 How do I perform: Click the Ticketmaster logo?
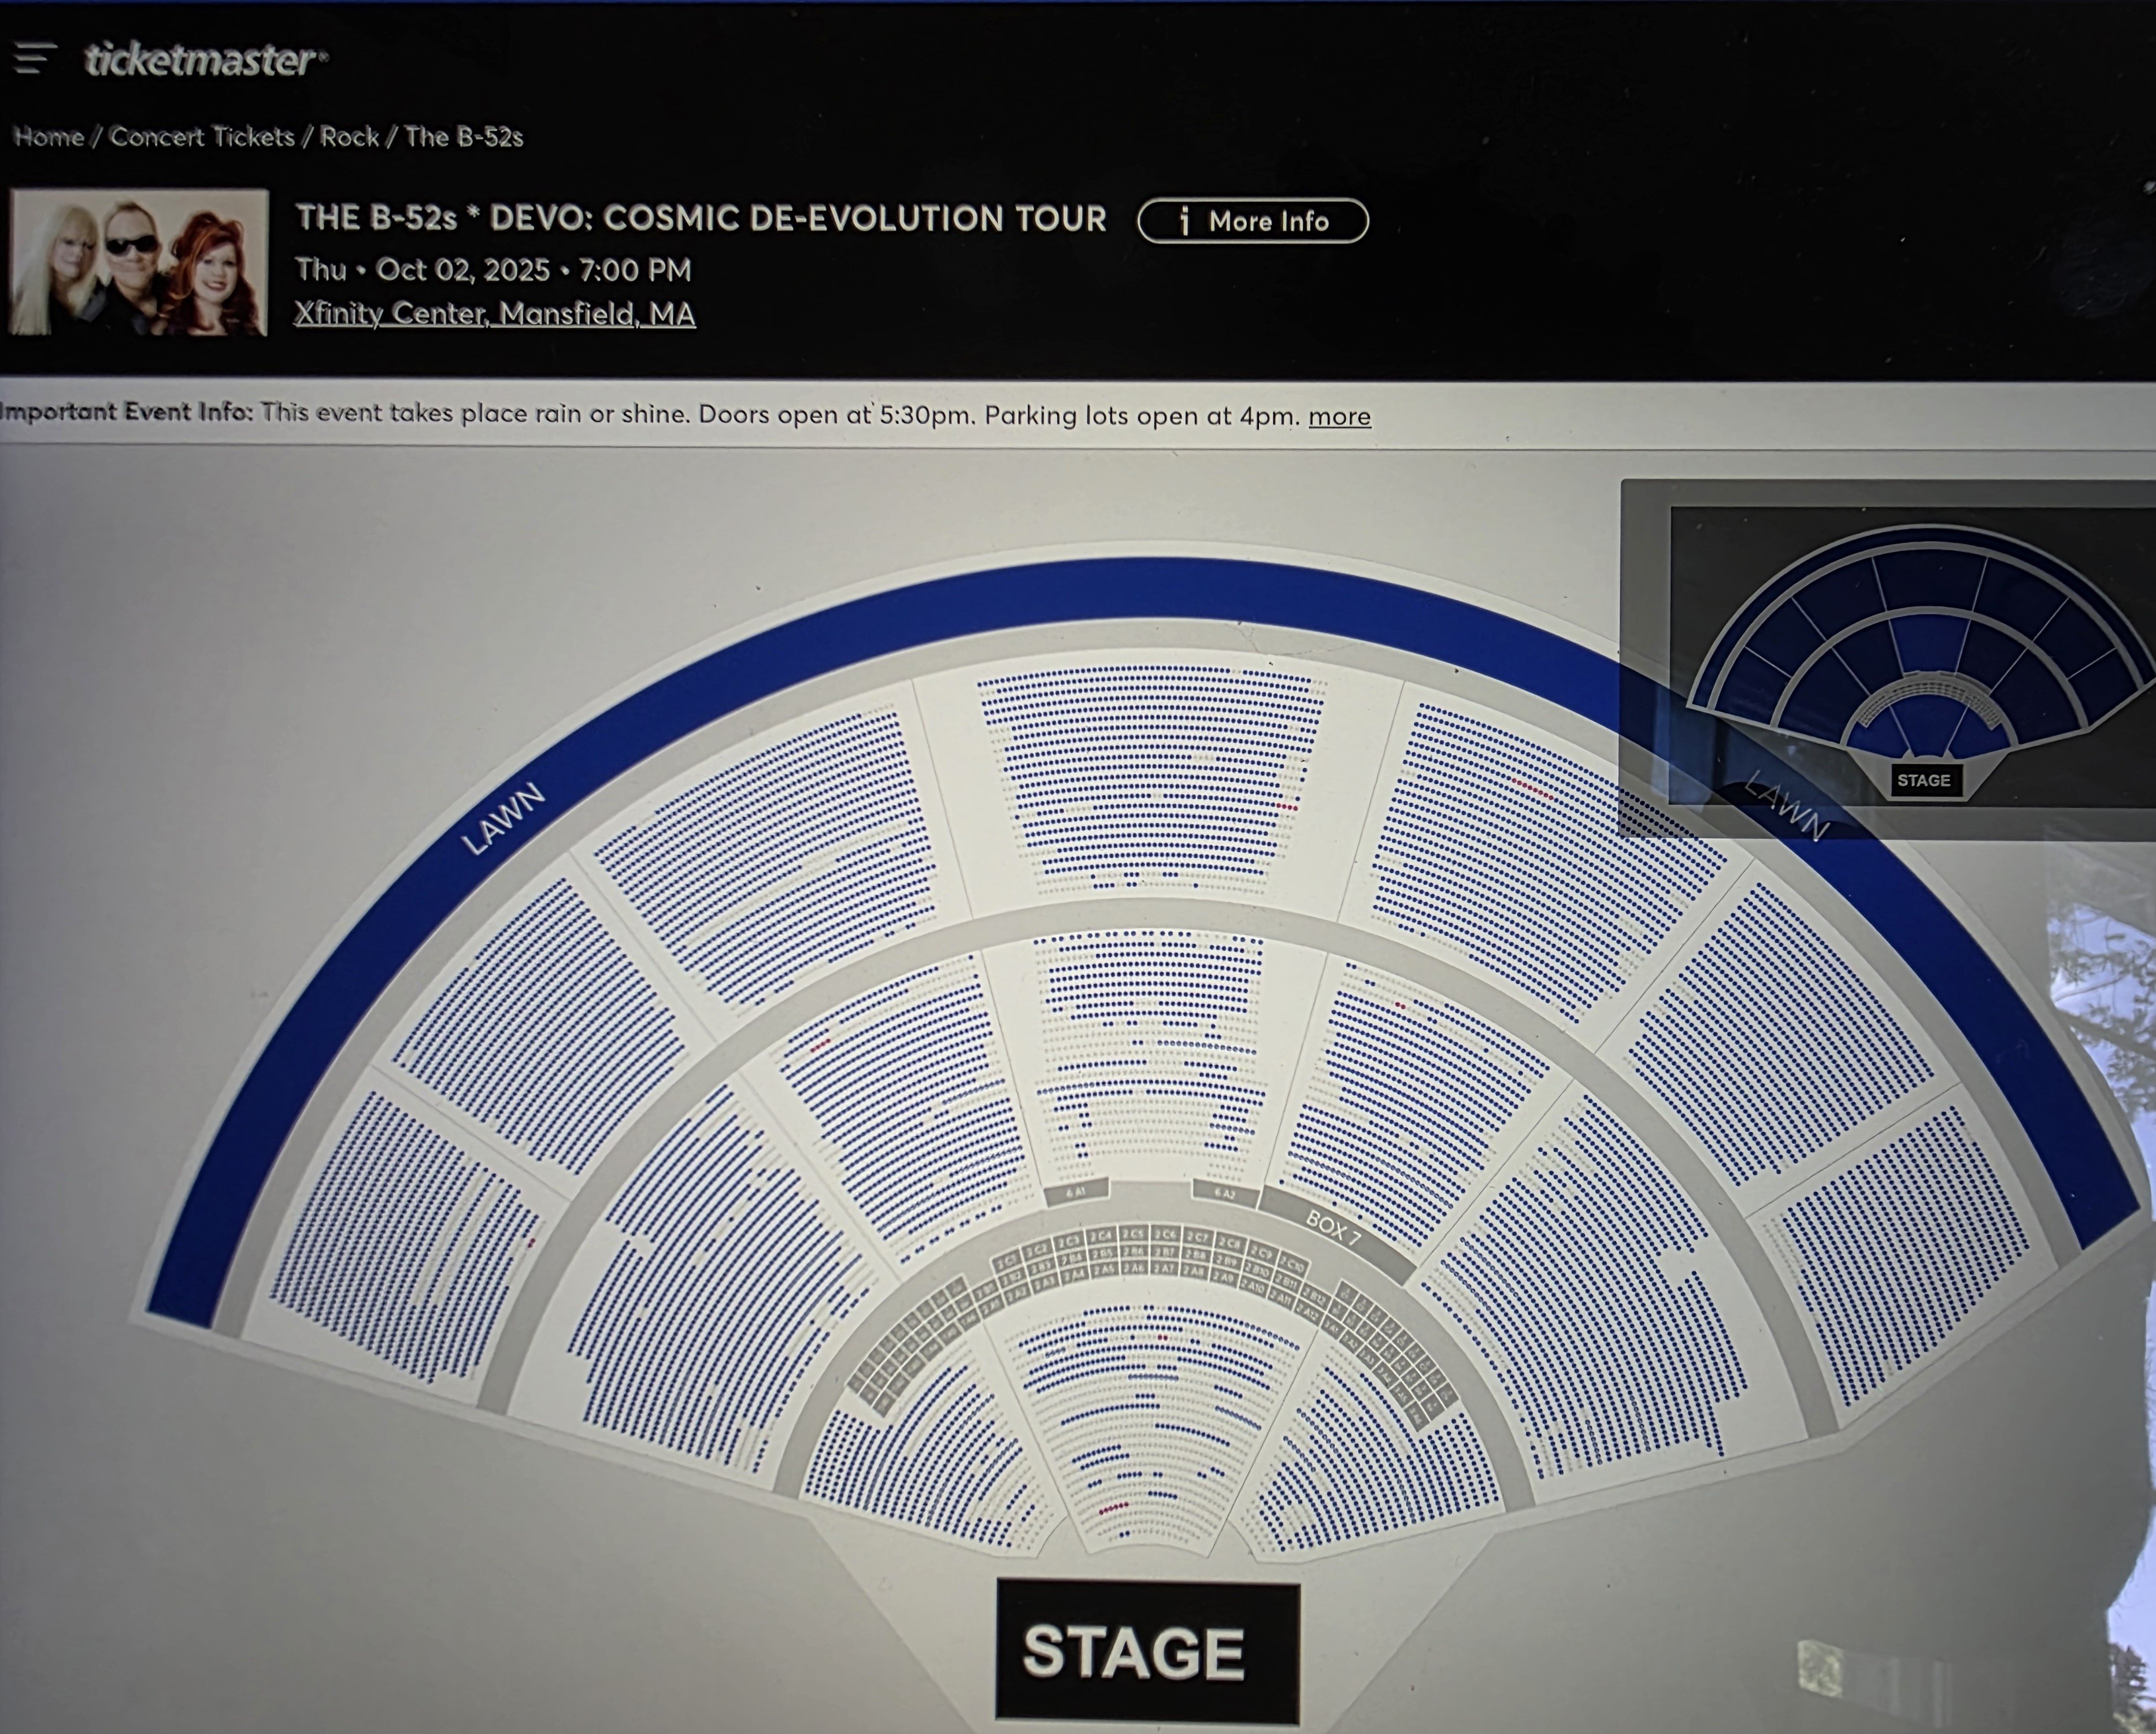point(206,60)
